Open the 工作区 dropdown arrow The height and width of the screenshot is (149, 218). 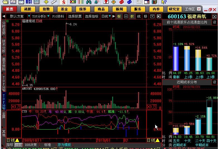tap(199, 9)
